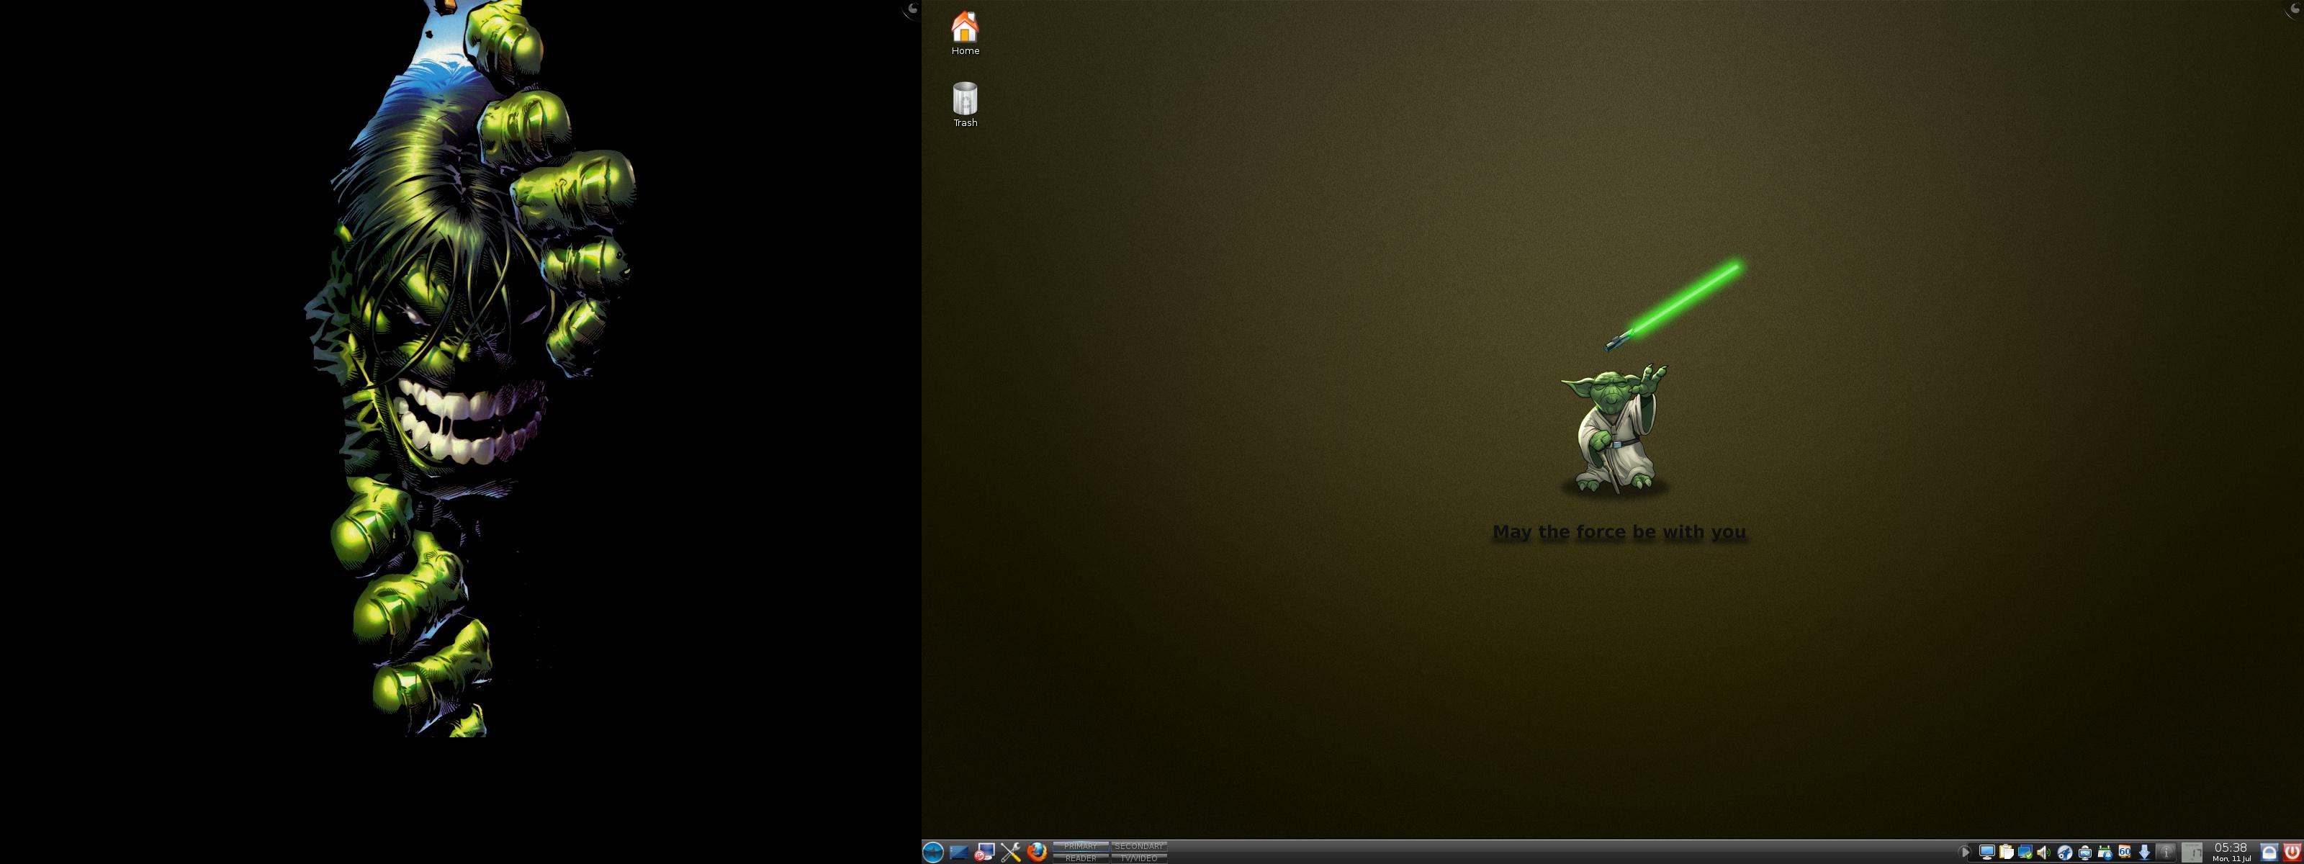Open downloads blue arrow tray icon
Image resolution: width=2304 pixels, height=864 pixels.
point(2145,853)
